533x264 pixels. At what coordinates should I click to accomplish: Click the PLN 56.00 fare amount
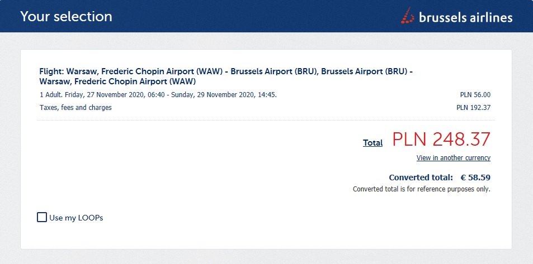tap(475, 95)
